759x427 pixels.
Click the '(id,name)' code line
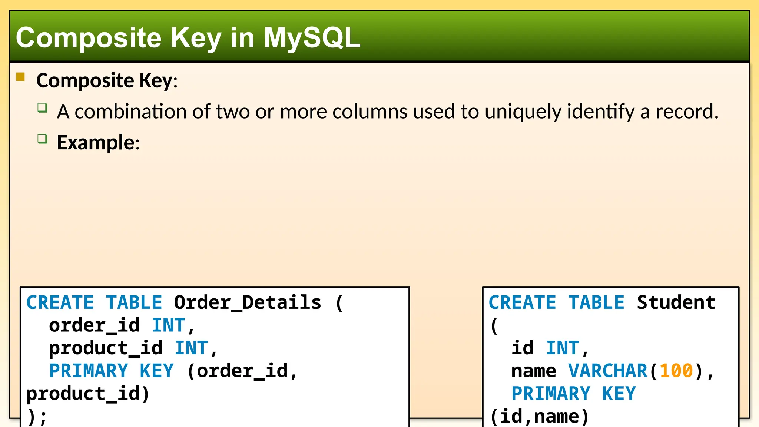[x=539, y=417]
